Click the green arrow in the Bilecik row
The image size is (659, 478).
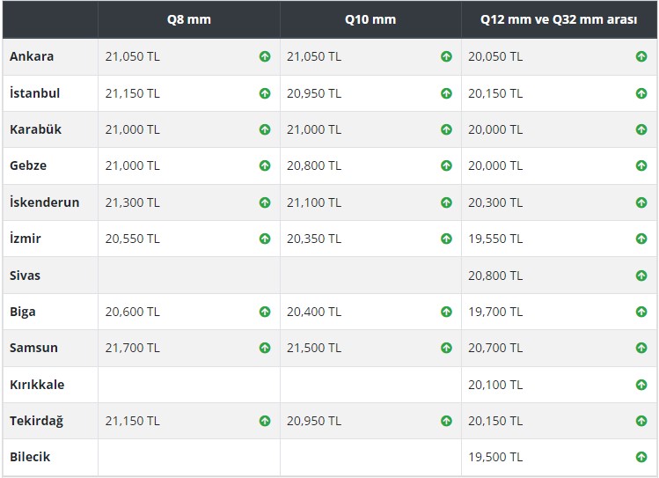641,457
